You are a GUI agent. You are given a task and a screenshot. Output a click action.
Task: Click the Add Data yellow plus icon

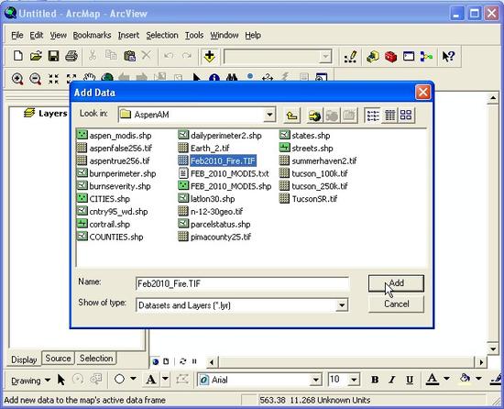(x=210, y=56)
